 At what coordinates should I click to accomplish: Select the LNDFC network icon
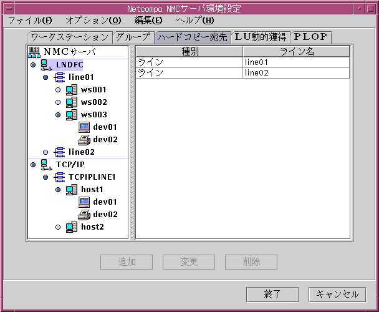click(x=46, y=65)
